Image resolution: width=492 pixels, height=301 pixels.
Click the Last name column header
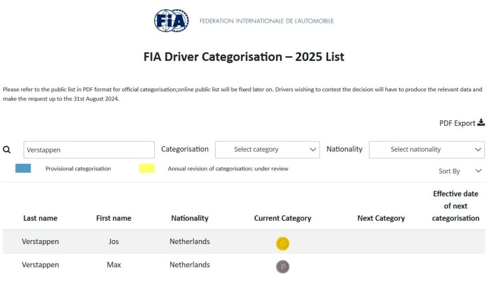[x=40, y=218]
